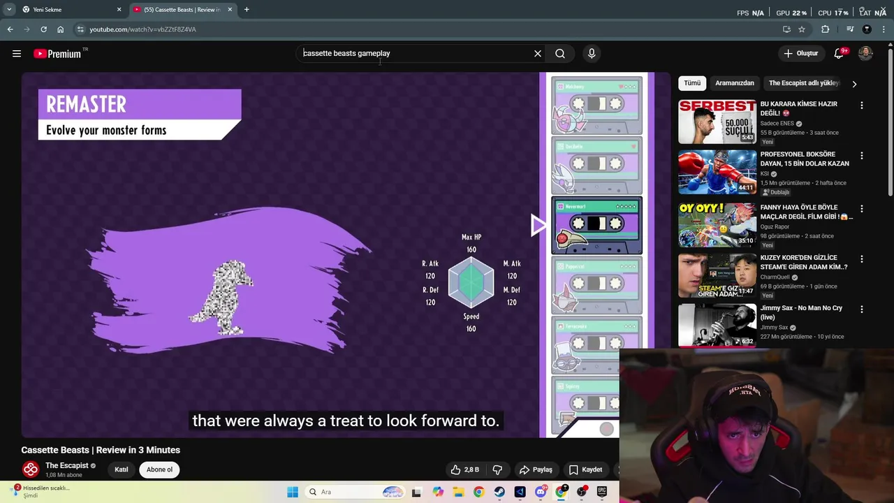
Task: Open the YouTube account avatar menu
Action: point(865,53)
